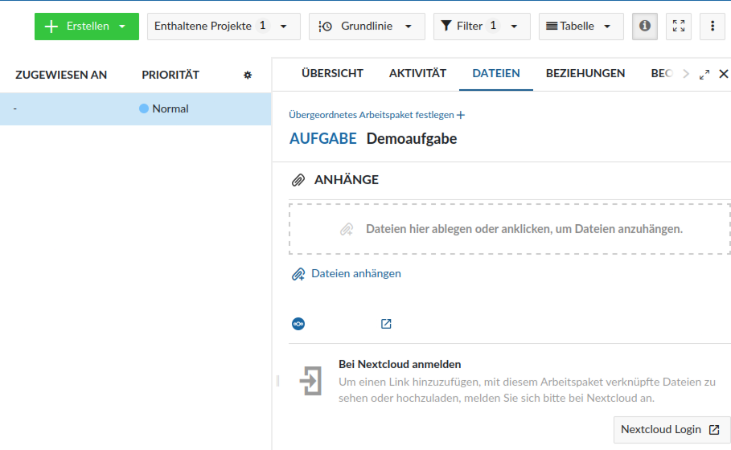731x450 pixels.
Task: Click the details pane resize handle
Action: pos(278,381)
